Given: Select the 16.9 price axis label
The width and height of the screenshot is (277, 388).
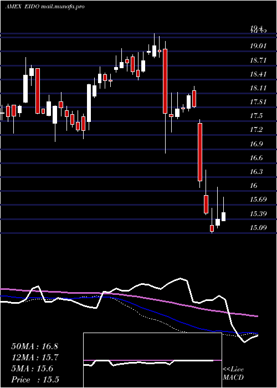Looking at the screenshot, I should pos(257,144).
